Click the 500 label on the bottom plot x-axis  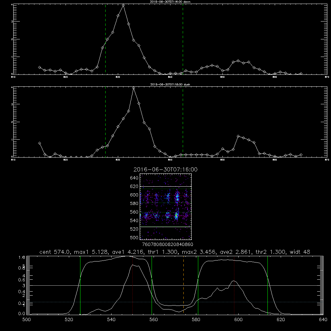tap(26, 320)
